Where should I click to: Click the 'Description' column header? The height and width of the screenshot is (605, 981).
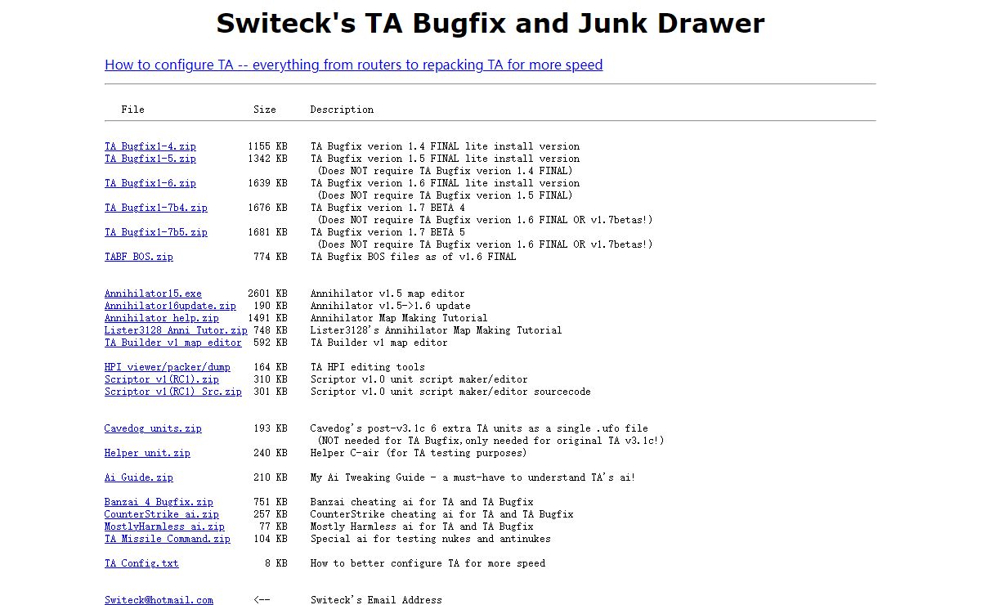[x=342, y=110]
